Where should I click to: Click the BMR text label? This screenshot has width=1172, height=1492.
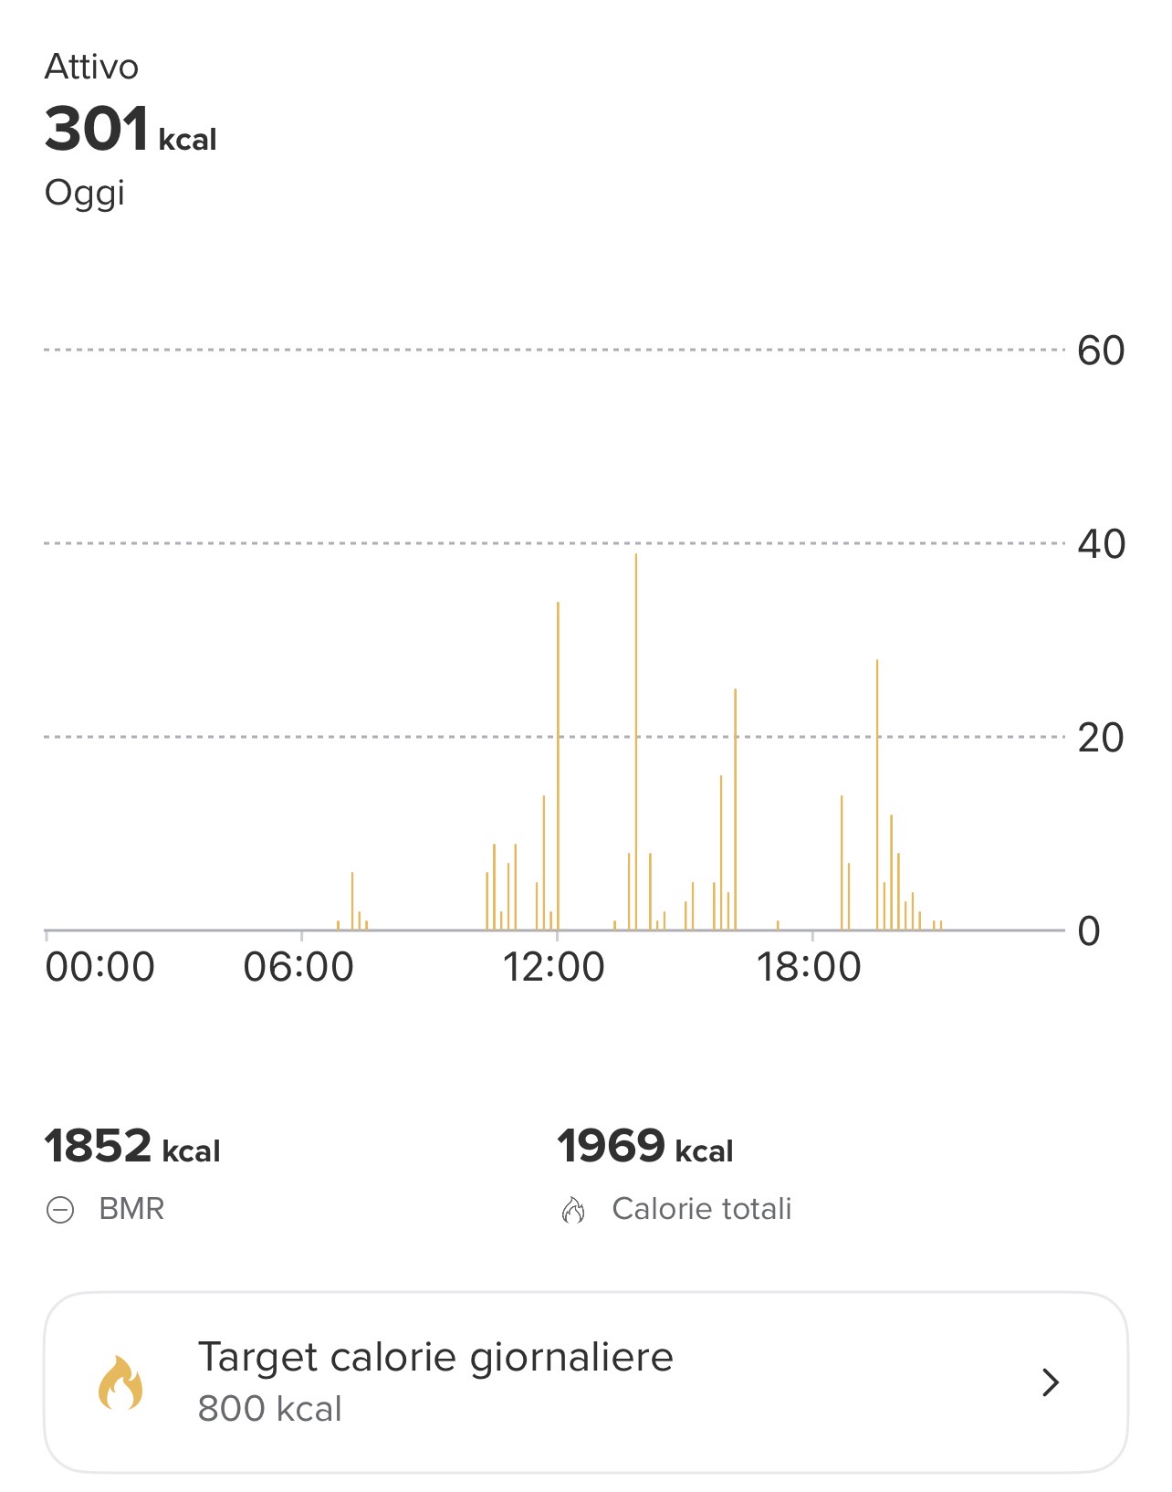(131, 1209)
